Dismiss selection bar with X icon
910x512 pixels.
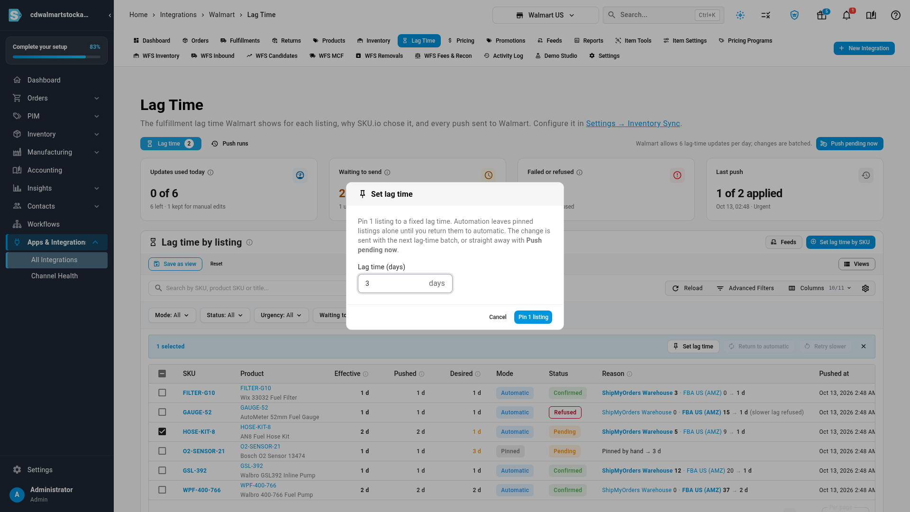pos(864,347)
